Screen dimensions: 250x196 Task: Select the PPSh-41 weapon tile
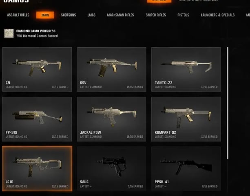pyautogui.click(x=186, y=169)
